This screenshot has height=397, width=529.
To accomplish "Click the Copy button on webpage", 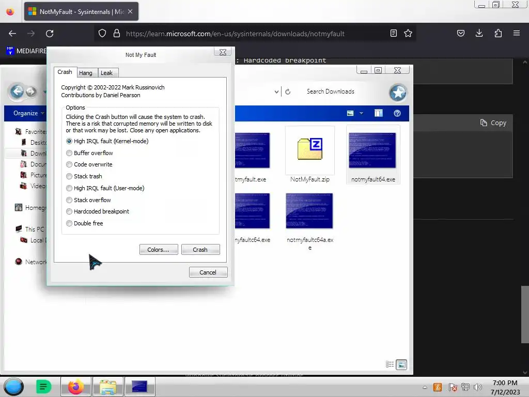I will 493,123.
